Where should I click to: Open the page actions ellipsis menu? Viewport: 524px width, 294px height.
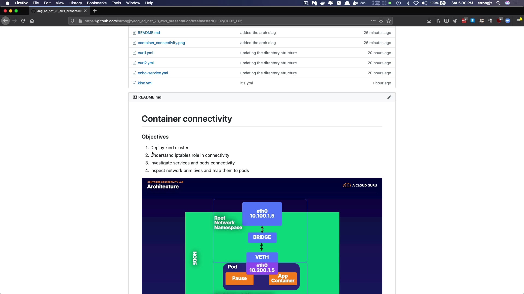[x=373, y=21]
